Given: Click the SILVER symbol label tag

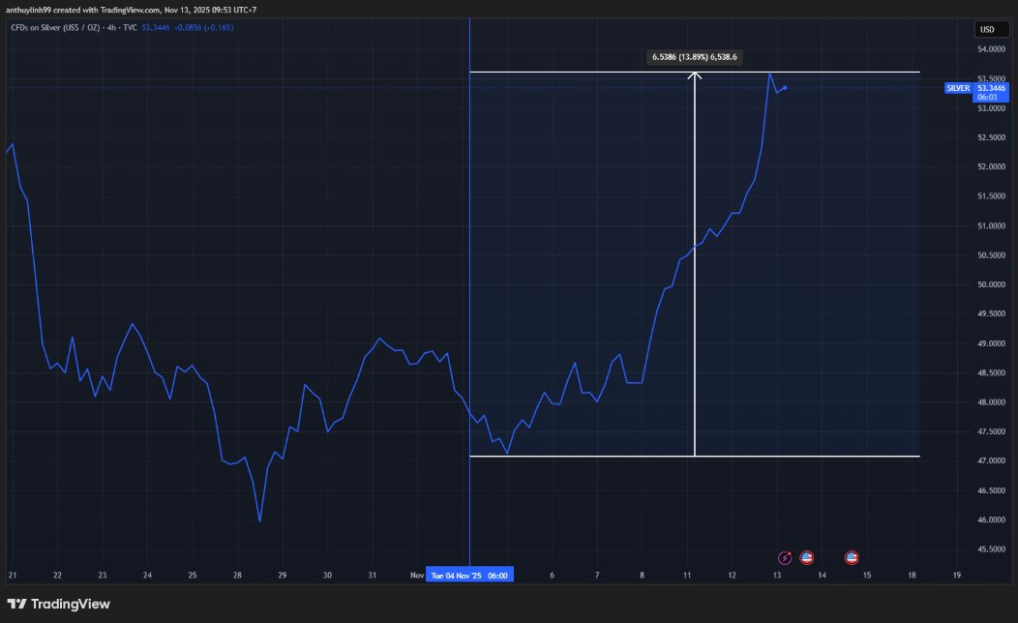Looking at the screenshot, I should click(957, 88).
